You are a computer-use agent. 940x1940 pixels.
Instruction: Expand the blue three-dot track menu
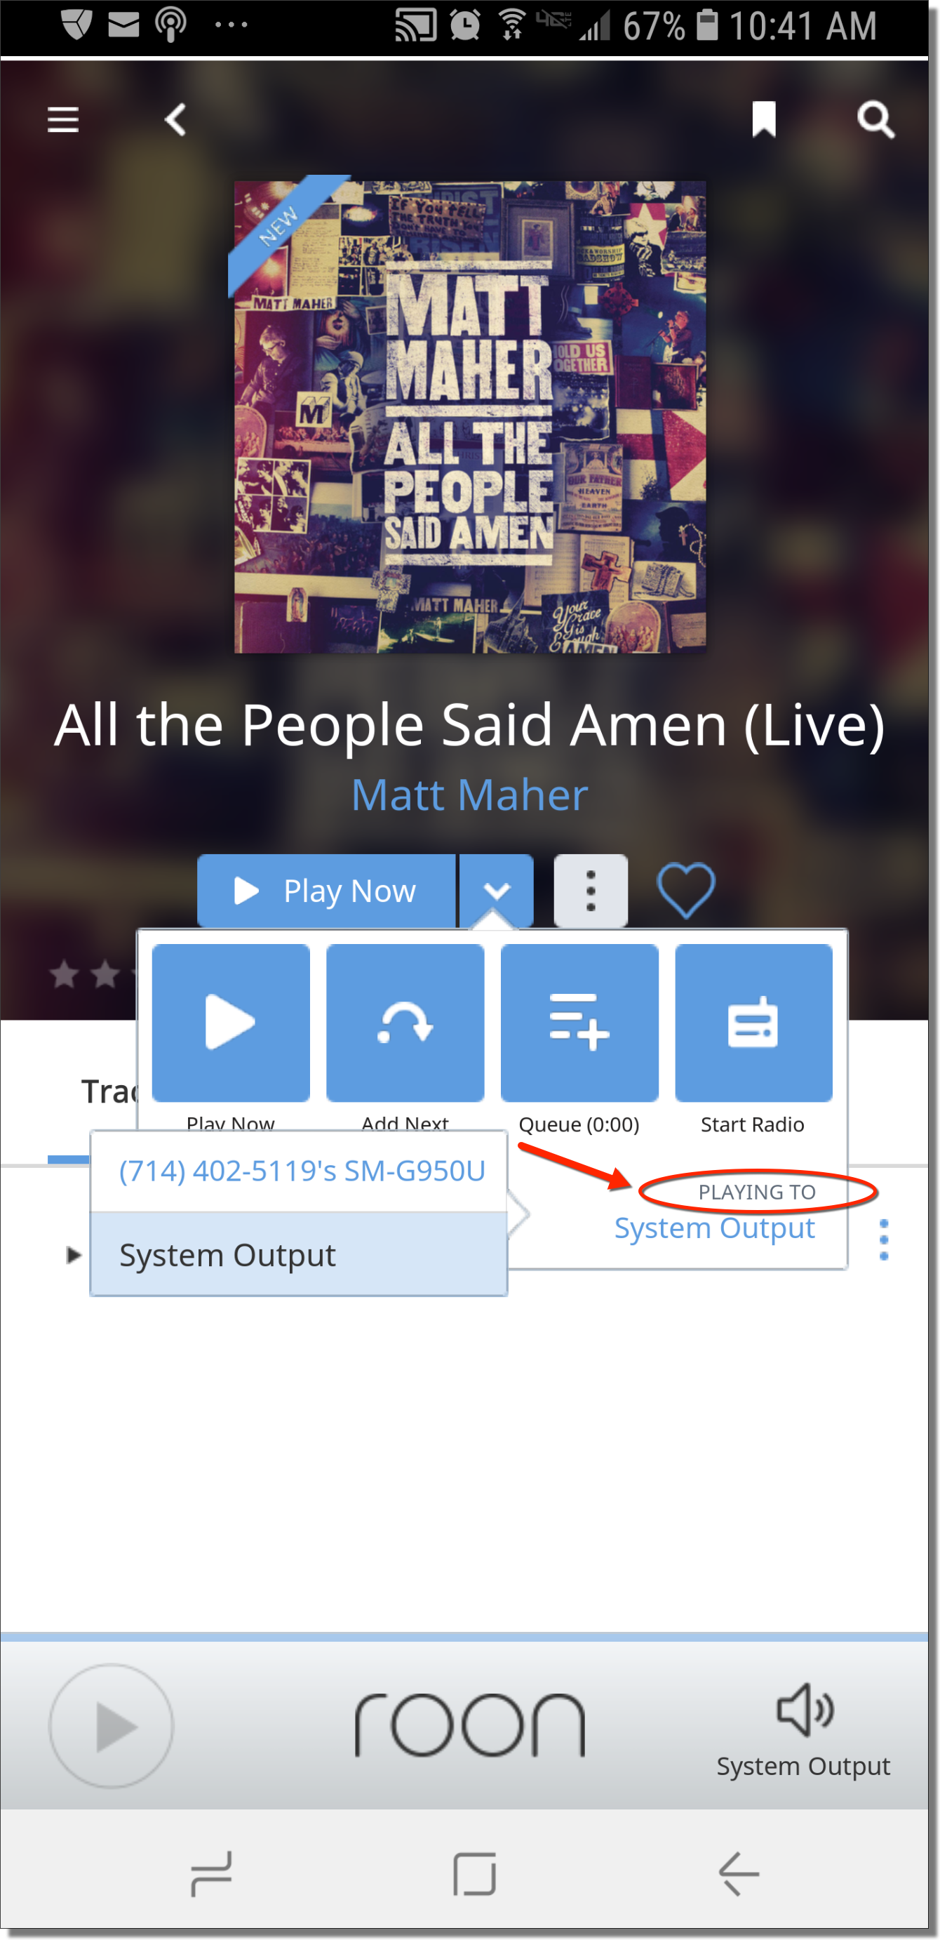click(x=884, y=1240)
